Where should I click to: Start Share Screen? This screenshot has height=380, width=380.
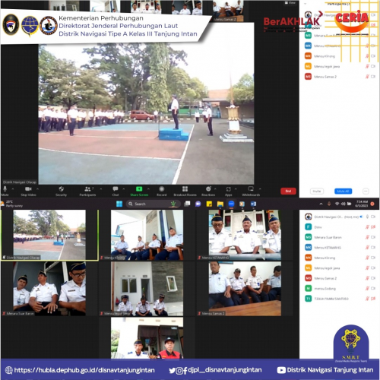pyautogui.click(x=139, y=189)
